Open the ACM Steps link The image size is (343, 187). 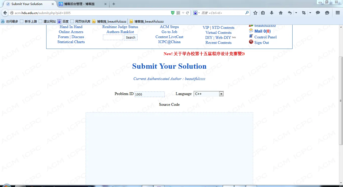click(169, 27)
